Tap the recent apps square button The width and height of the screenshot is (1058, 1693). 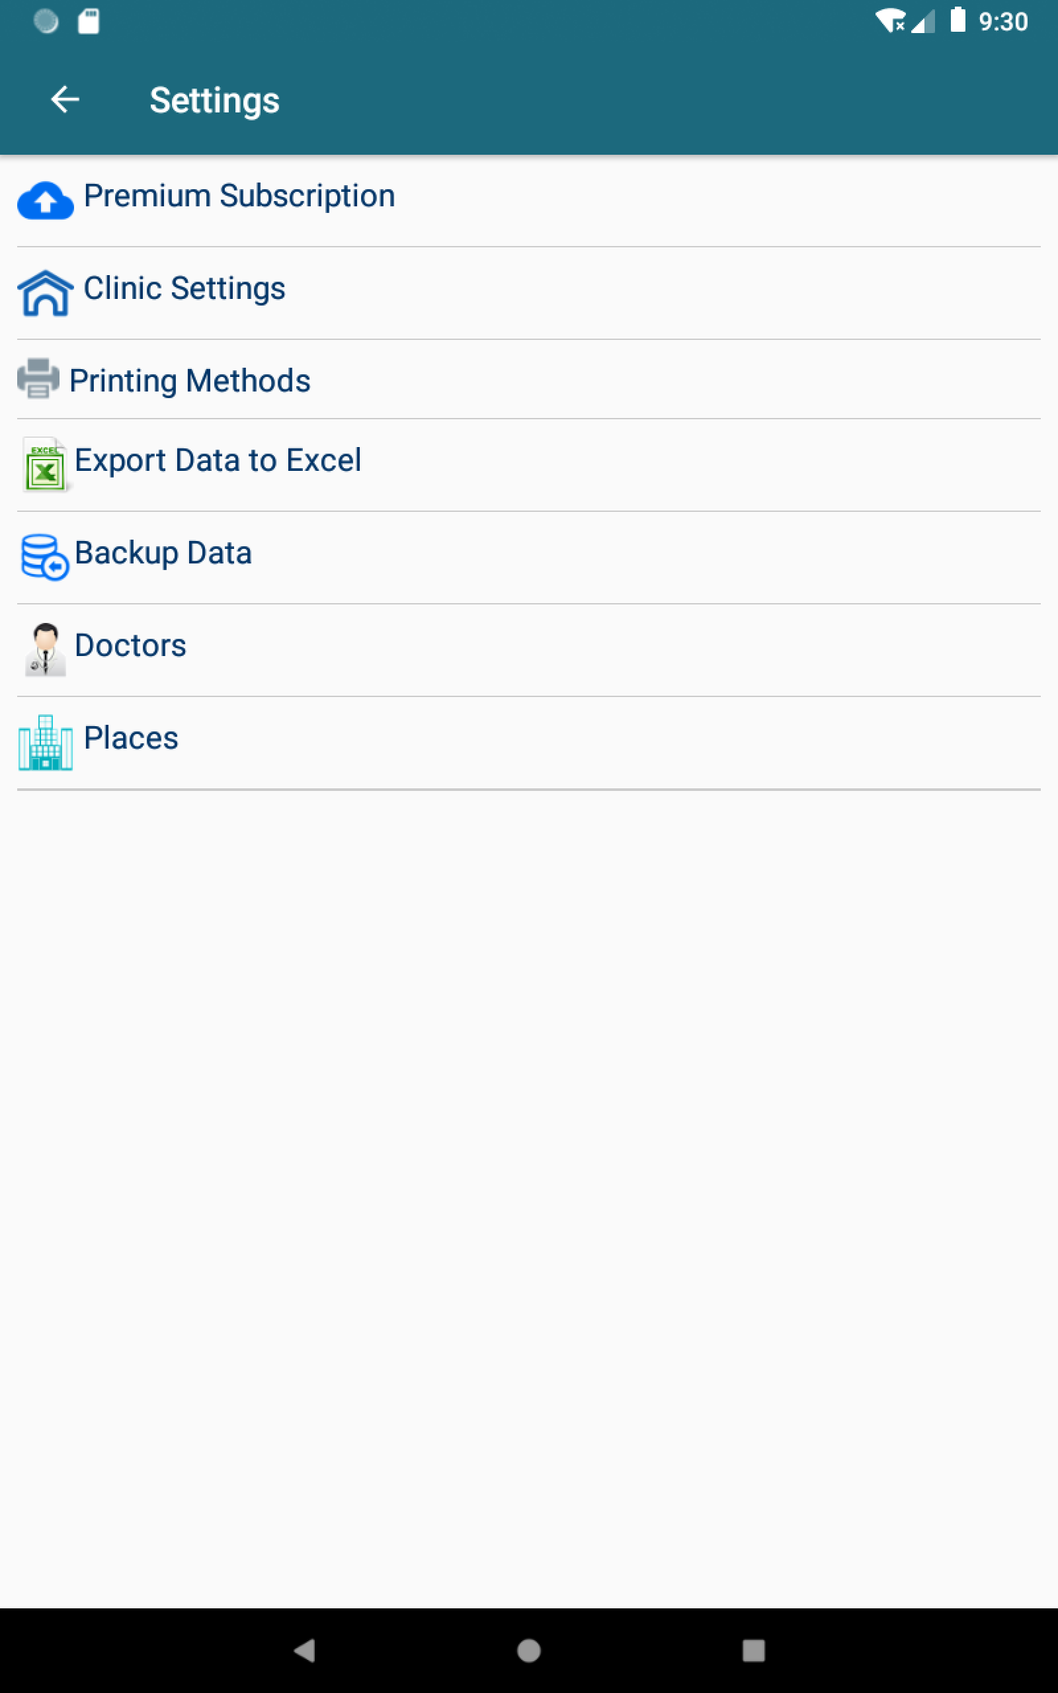pos(753,1650)
